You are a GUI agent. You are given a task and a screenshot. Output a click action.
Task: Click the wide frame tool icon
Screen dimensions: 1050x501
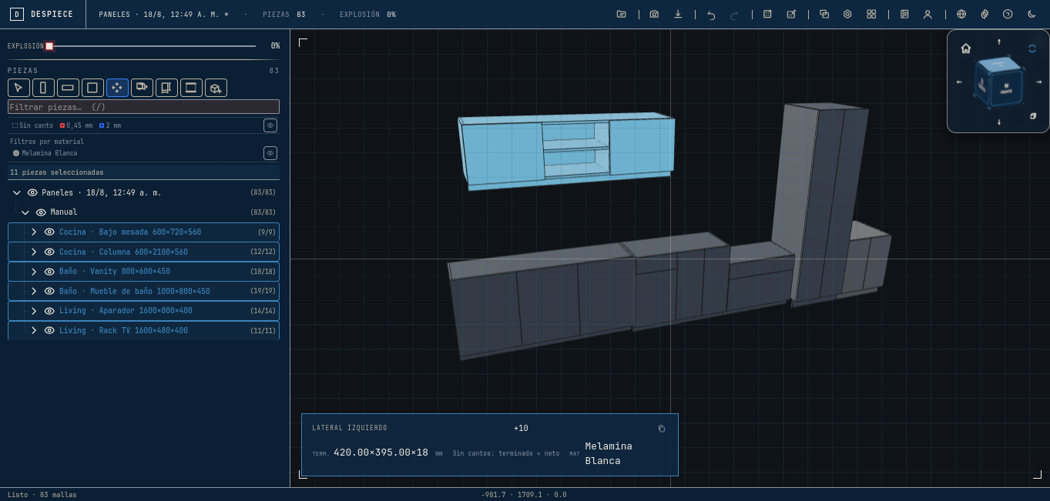coord(191,88)
